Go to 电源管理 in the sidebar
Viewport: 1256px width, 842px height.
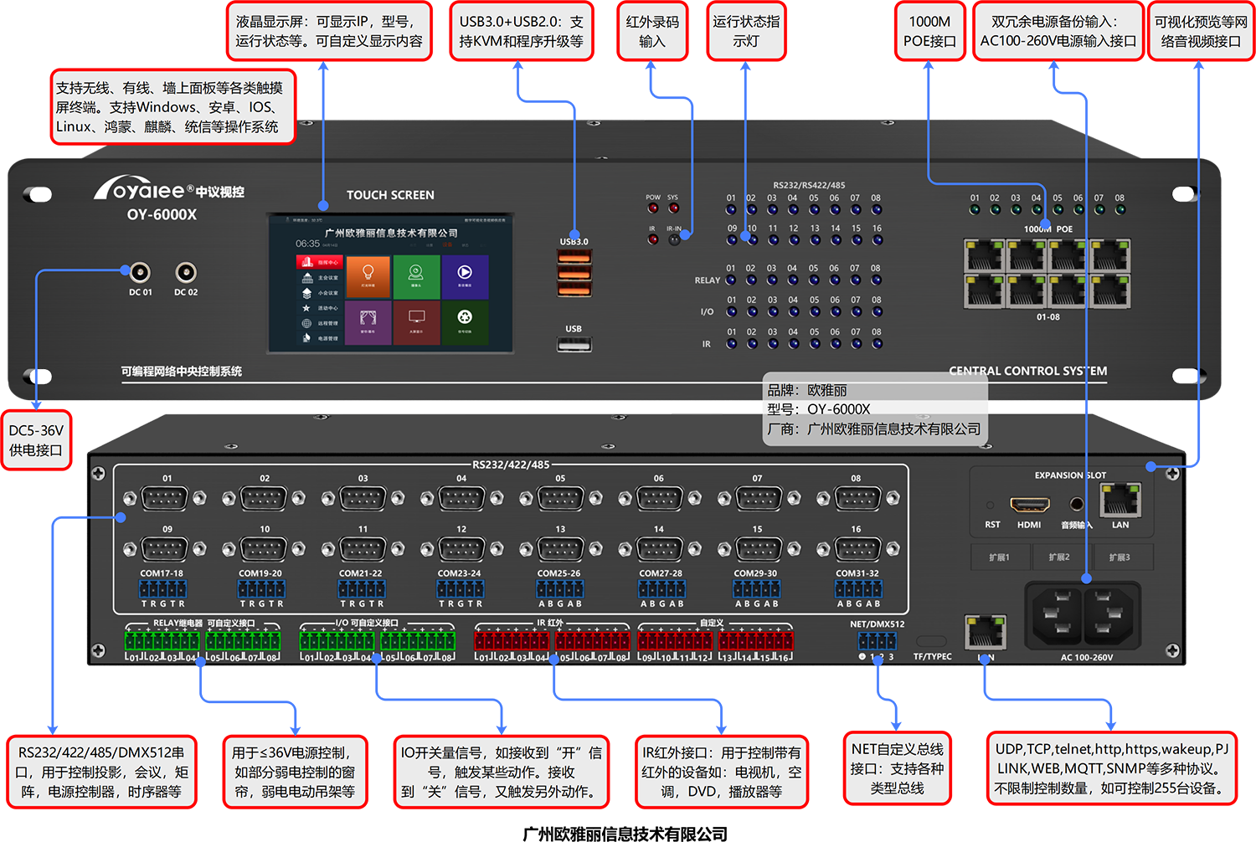tap(321, 338)
